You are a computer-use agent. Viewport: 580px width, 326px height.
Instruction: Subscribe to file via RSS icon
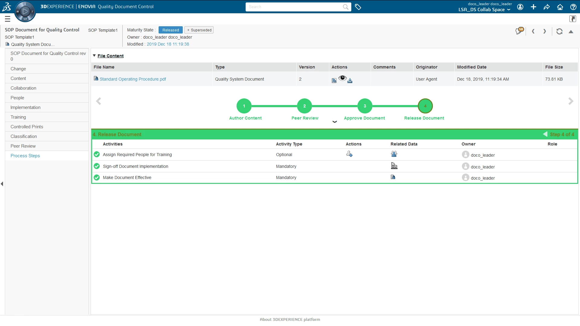pyautogui.click(x=334, y=81)
